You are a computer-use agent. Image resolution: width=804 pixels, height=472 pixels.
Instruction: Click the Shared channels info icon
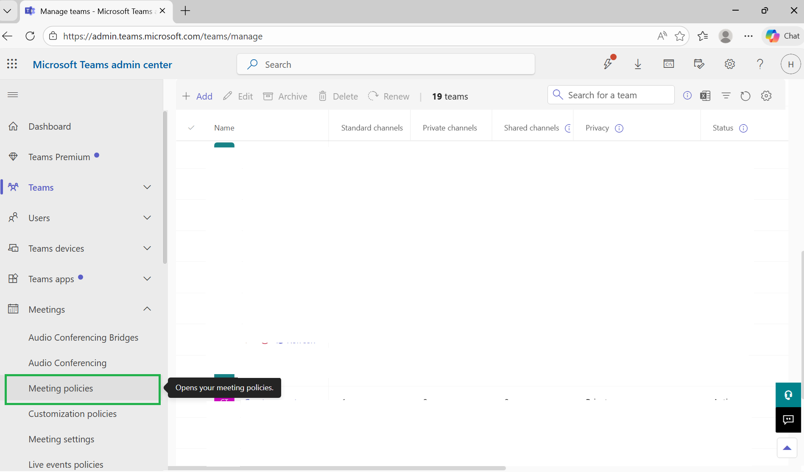pos(569,128)
